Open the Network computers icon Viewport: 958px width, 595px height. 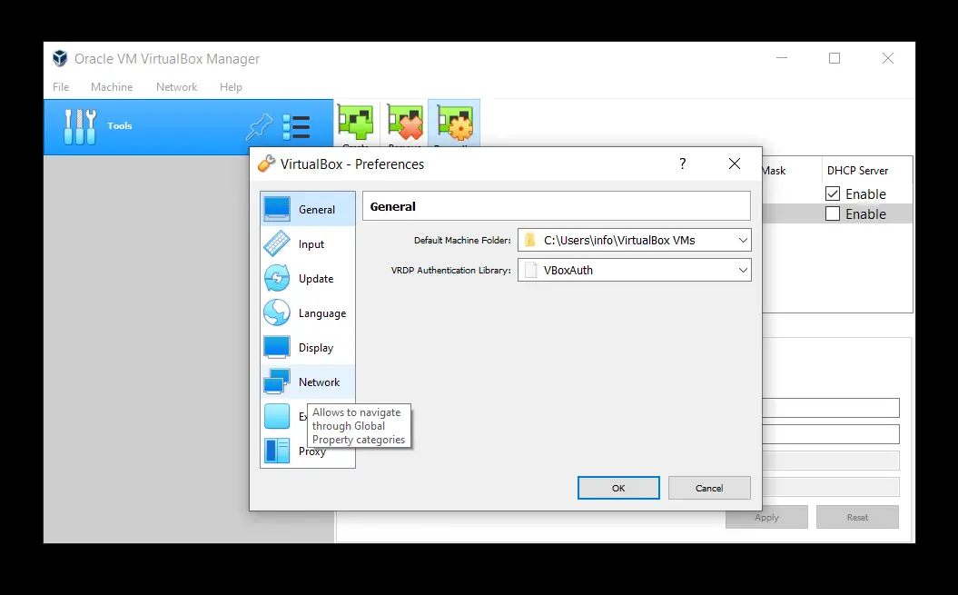277,382
